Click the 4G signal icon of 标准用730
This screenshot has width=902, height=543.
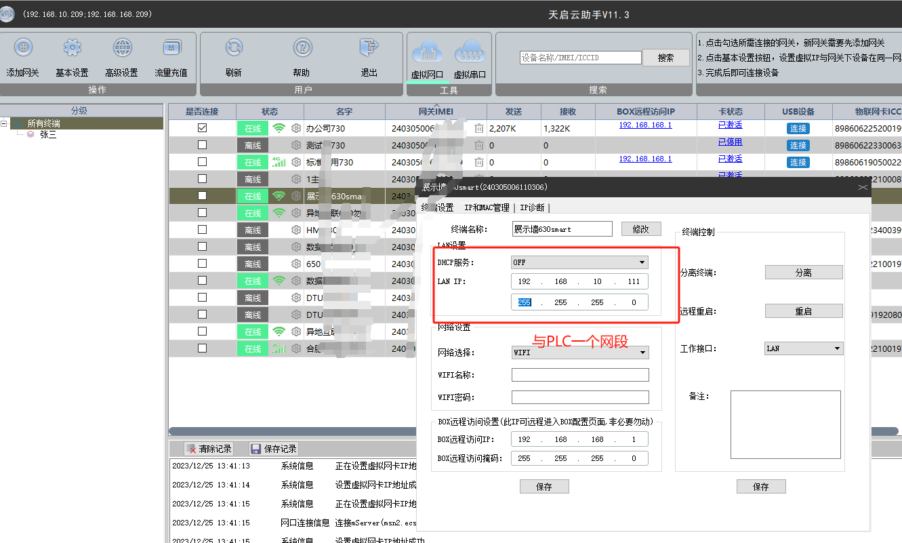point(279,162)
